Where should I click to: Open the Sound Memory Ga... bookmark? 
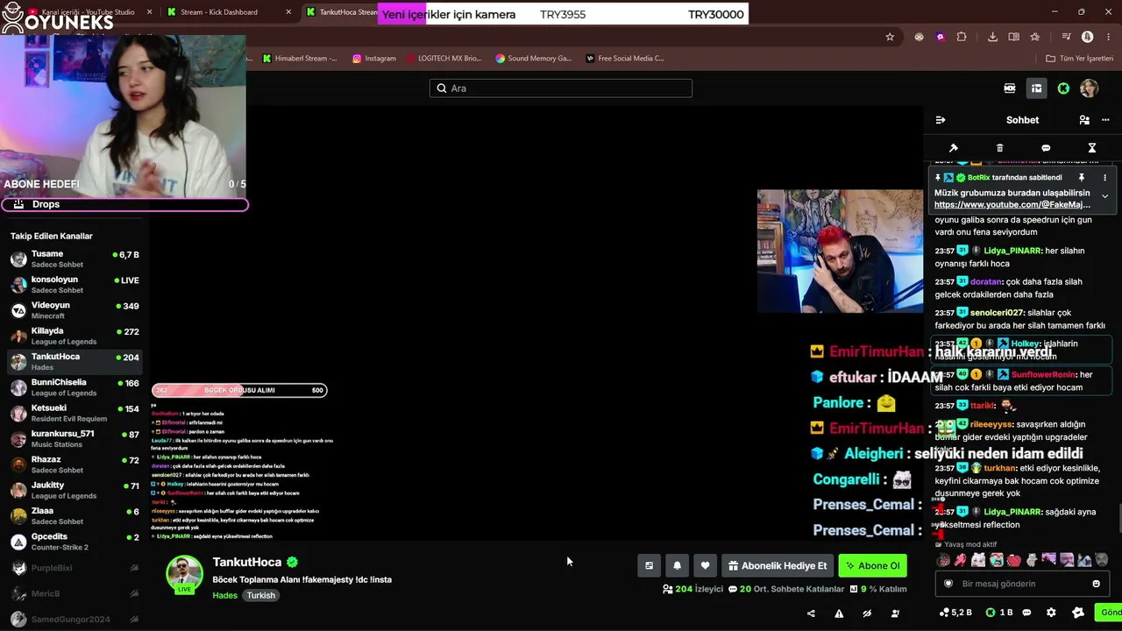534,59
